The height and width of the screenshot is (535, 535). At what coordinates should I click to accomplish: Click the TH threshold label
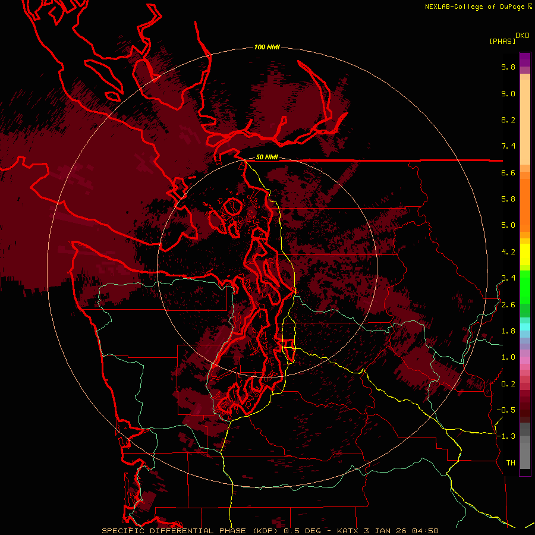coord(511,463)
